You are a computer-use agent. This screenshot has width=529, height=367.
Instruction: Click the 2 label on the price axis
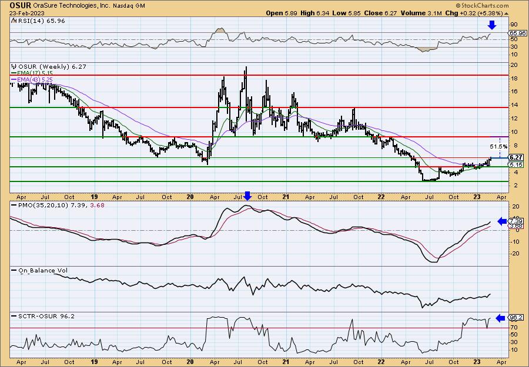tap(515, 186)
